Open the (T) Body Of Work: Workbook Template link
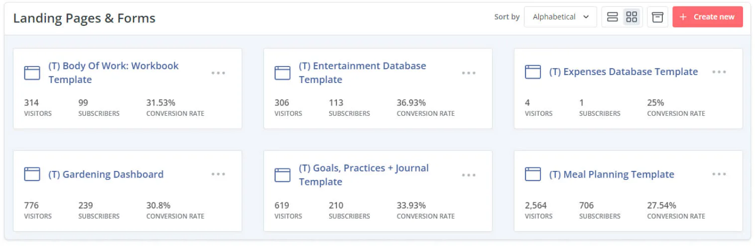 pyautogui.click(x=114, y=73)
